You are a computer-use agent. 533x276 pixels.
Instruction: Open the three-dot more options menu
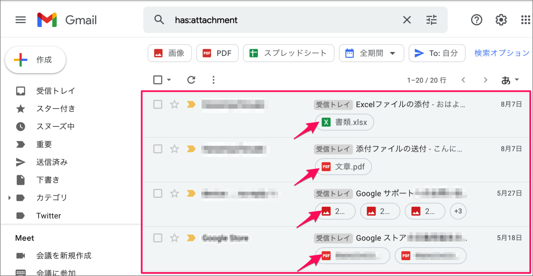click(213, 80)
